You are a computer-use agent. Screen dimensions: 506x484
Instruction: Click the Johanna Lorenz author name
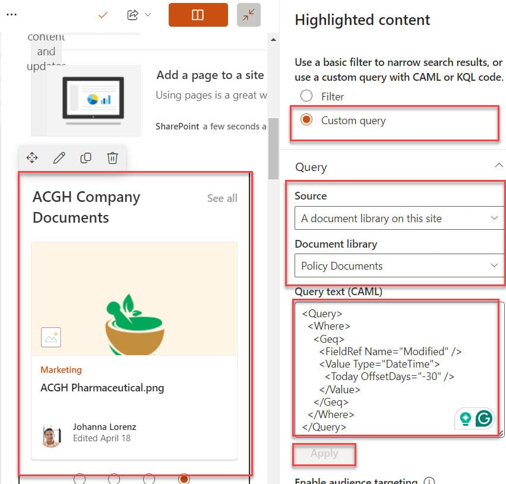point(105,426)
